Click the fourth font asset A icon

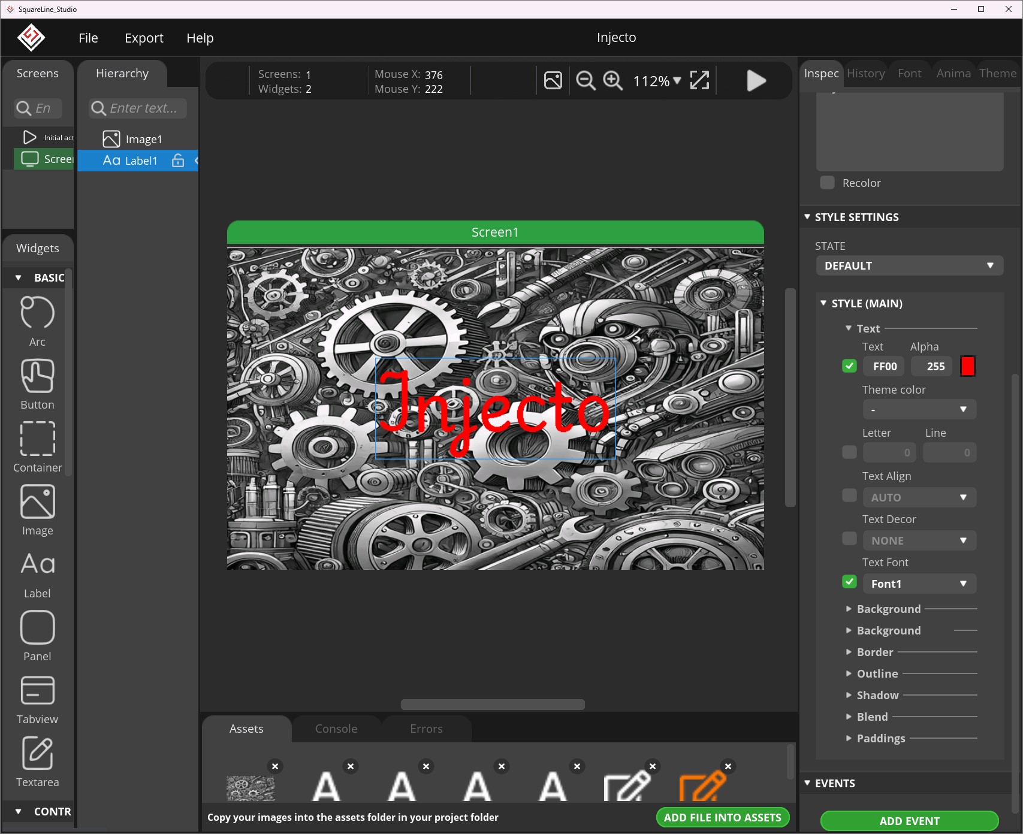click(553, 787)
